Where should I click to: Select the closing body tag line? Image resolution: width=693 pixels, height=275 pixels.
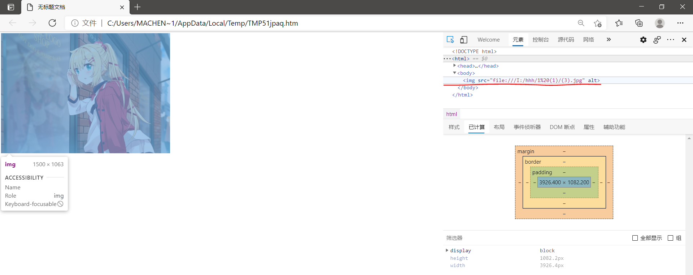(x=468, y=87)
